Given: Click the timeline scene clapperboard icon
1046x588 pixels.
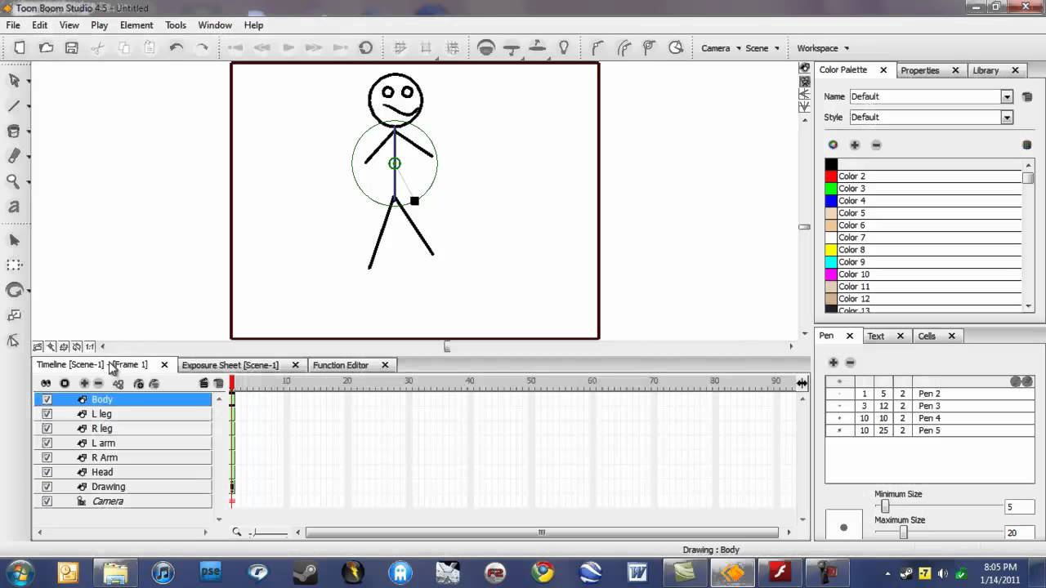Looking at the screenshot, I should 203,384.
